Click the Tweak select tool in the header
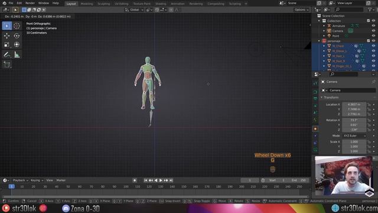Viewport: 378px width, 213px height. tap(15, 9)
